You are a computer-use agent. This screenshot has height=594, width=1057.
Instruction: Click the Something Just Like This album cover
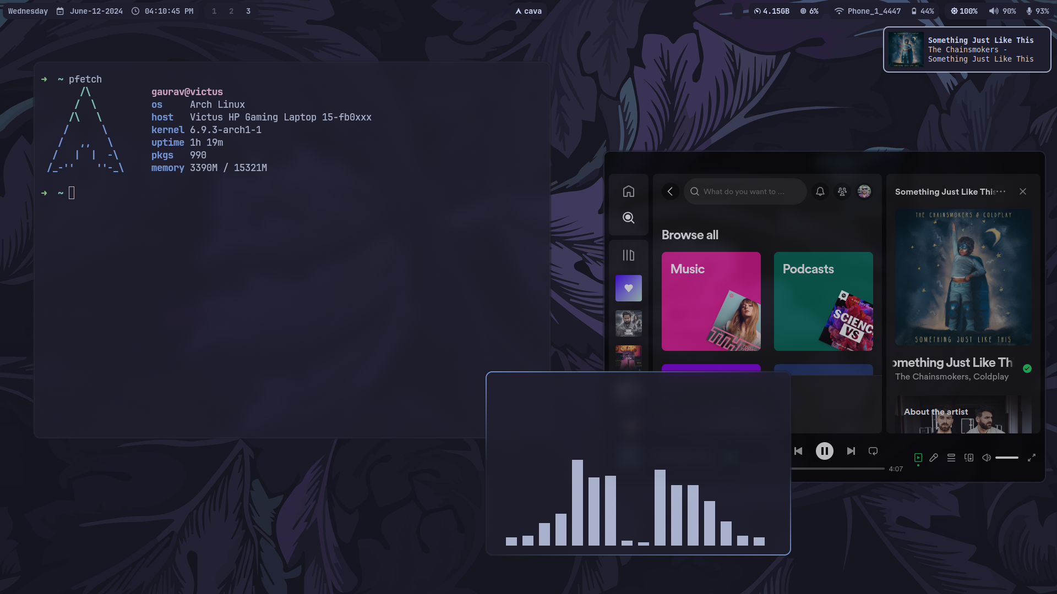coord(963,277)
